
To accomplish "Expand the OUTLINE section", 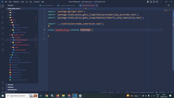I will [22, 85].
